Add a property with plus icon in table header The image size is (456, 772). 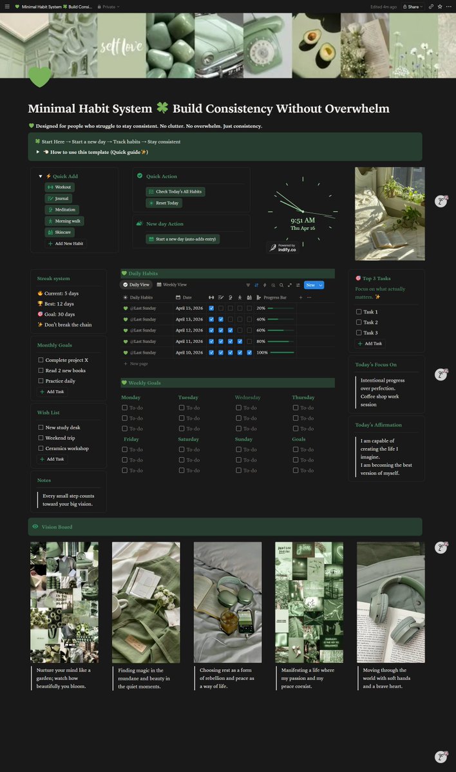[301, 297]
